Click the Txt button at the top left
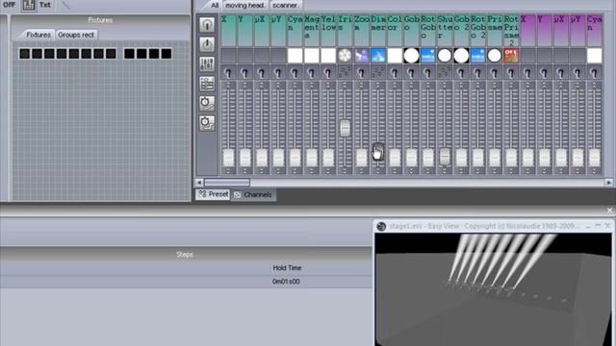 click(x=45, y=5)
